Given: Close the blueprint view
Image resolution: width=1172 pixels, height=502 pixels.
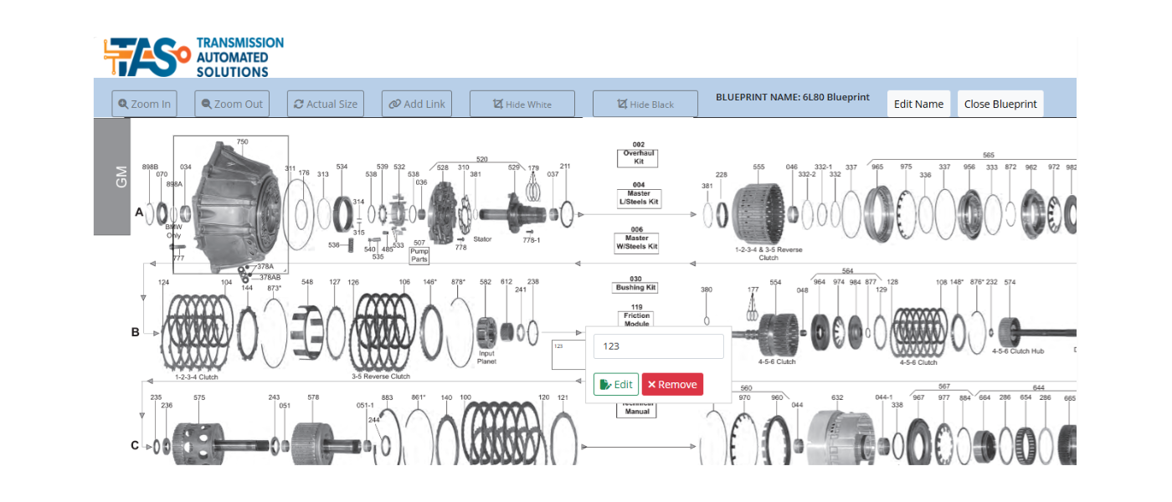Looking at the screenshot, I should pos(1000,104).
